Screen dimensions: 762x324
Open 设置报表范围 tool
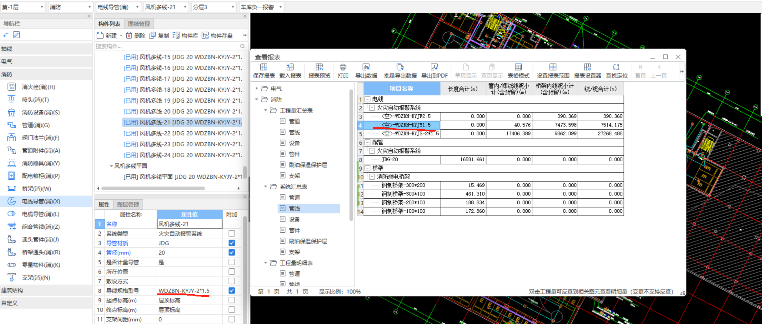(x=553, y=71)
